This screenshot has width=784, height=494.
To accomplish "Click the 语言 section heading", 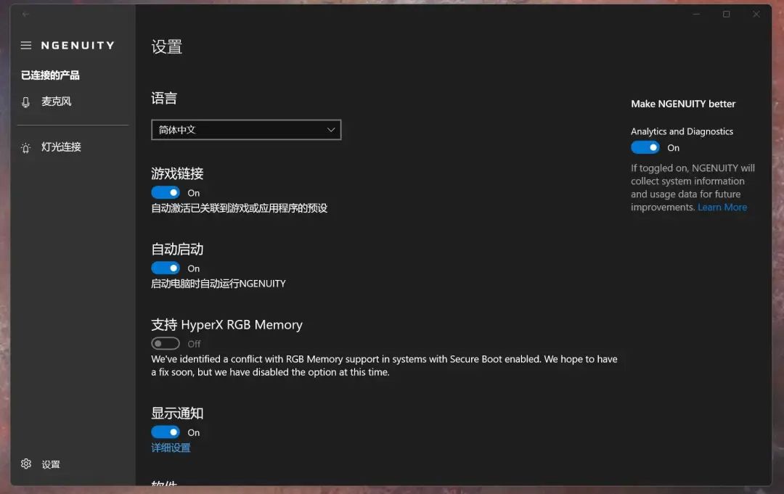I will click(x=164, y=98).
